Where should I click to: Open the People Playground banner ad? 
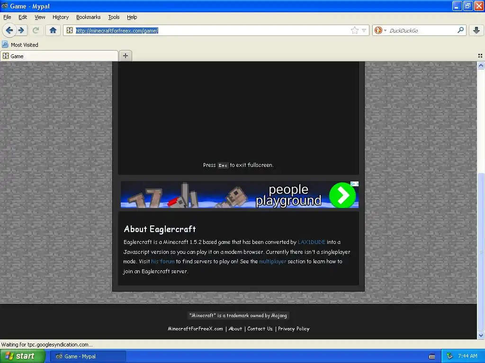point(239,194)
